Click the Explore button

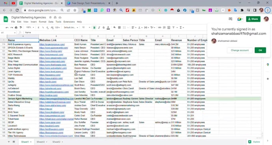click(254, 142)
